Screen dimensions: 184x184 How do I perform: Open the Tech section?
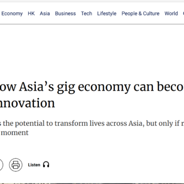click(x=86, y=13)
